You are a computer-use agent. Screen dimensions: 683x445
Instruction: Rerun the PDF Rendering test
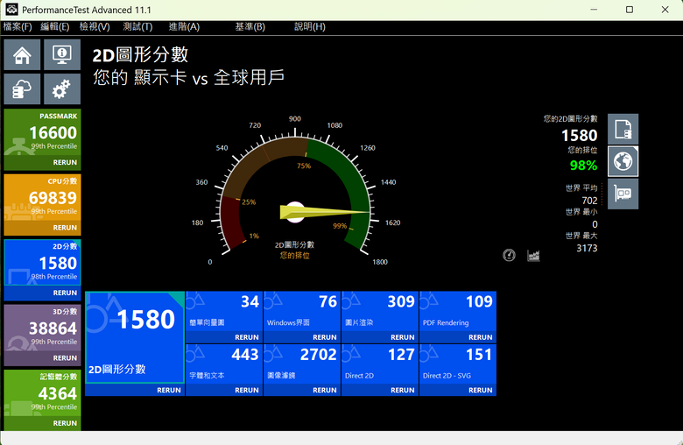(481, 337)
